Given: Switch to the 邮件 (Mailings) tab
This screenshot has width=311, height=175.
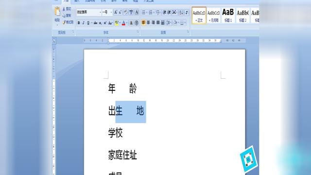Looking at the screenshot, I should coord(114,1).
